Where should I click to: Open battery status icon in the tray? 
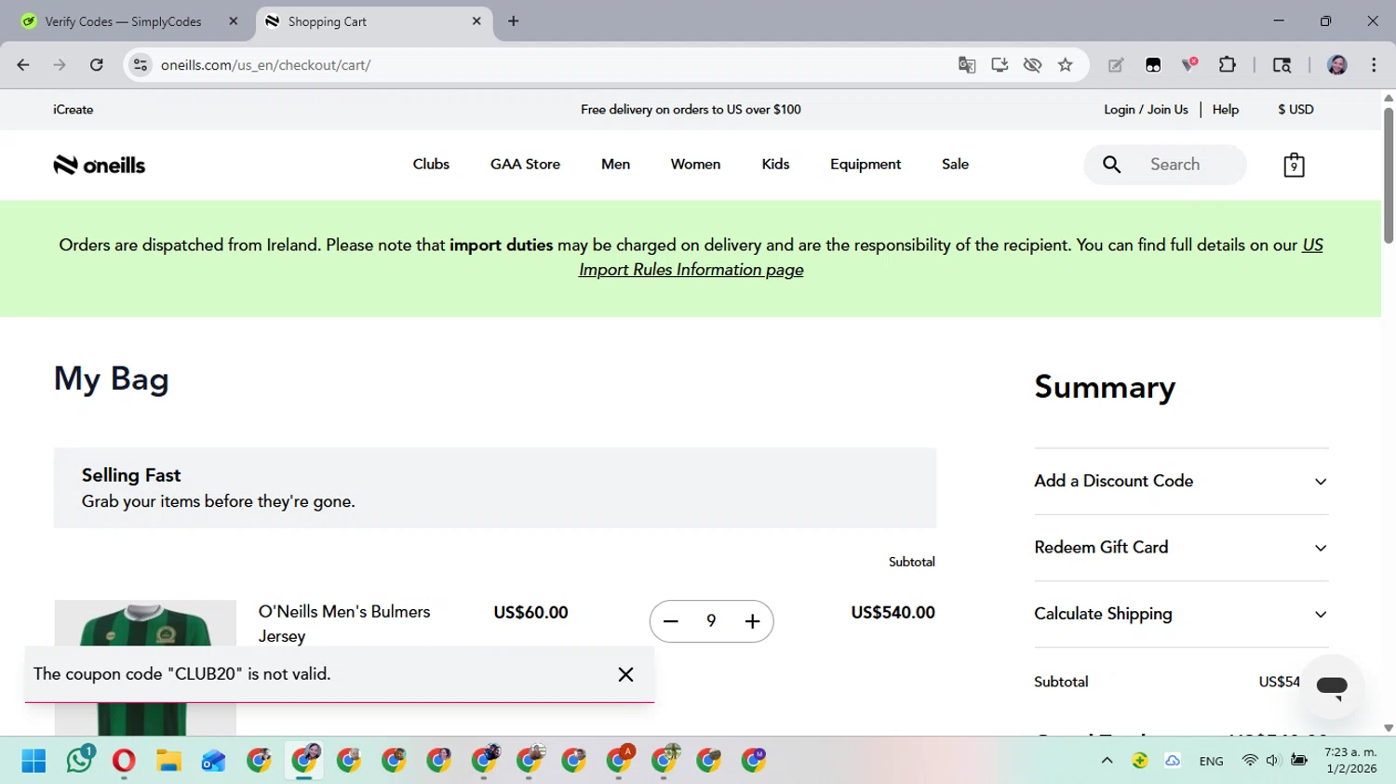tap(1299, 761)
